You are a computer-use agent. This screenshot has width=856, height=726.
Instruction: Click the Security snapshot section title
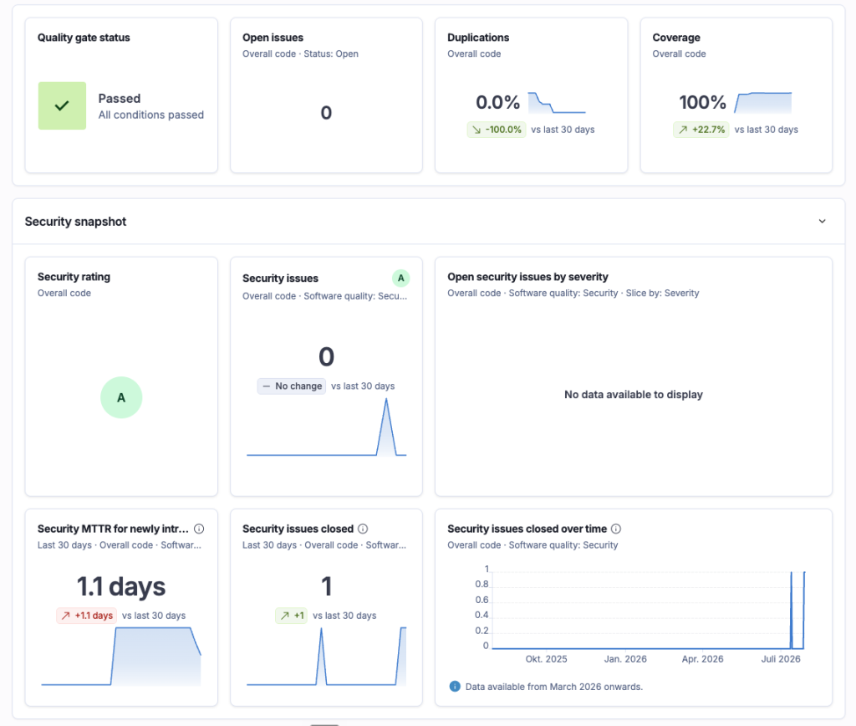[x=75, y=222]
